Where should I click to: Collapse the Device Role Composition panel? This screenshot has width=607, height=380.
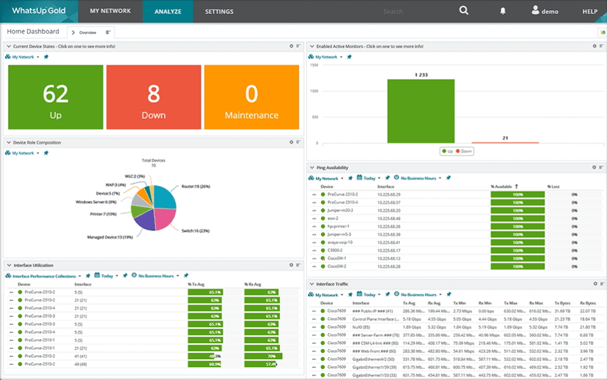coord(8,142)
